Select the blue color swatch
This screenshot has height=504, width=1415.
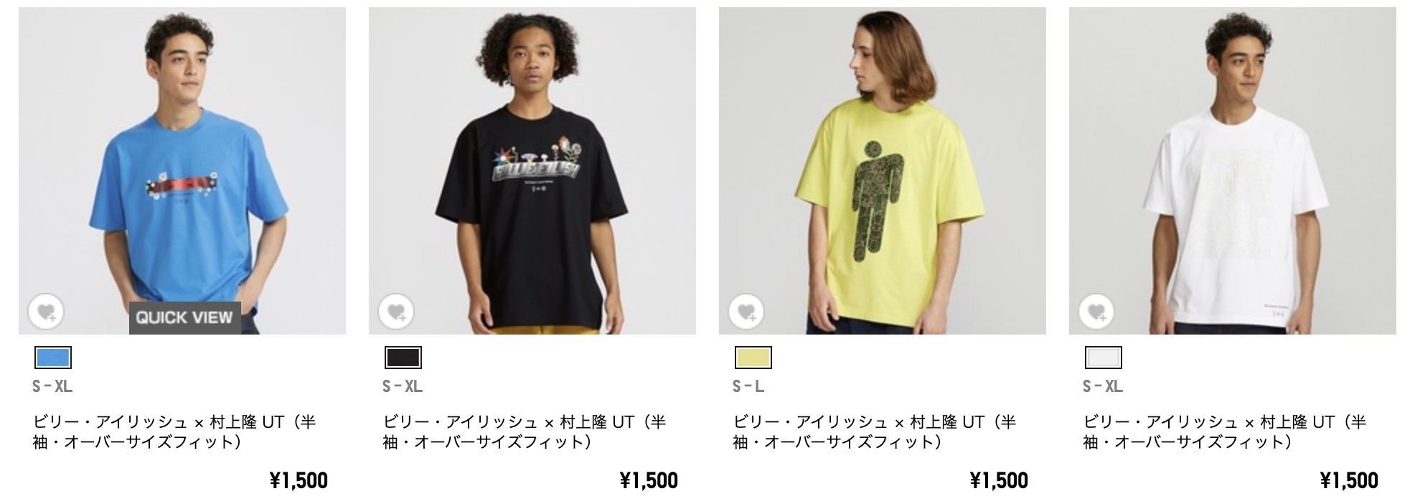coord(53,358)
